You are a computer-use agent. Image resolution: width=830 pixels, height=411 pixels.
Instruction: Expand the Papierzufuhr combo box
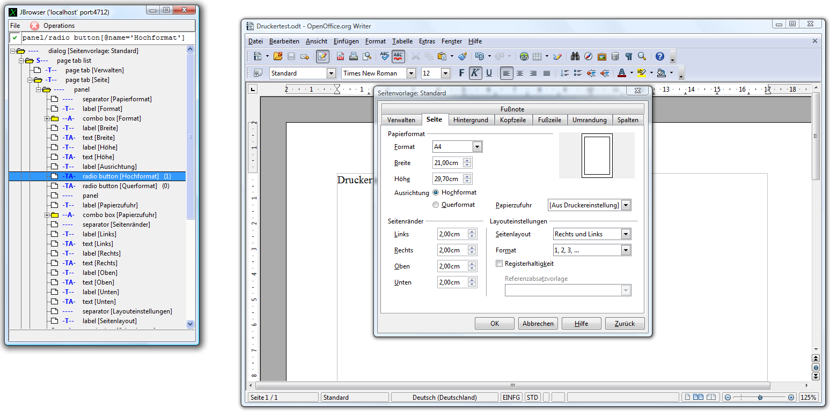coord(625,205)
